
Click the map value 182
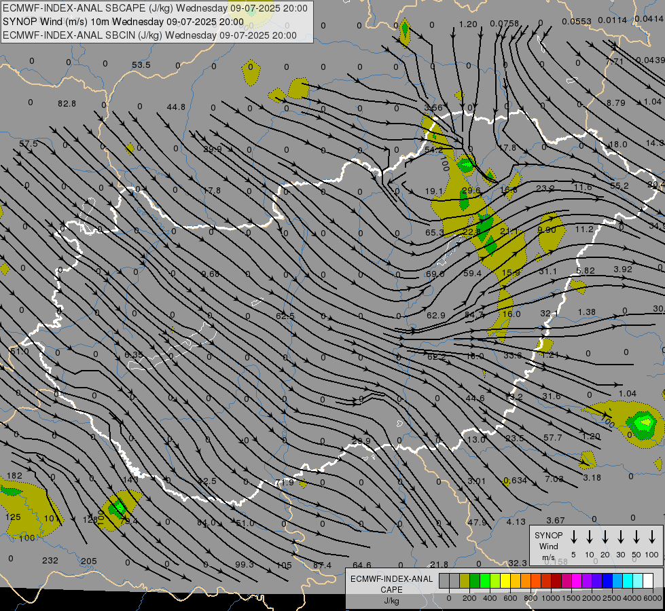point(14,476)
